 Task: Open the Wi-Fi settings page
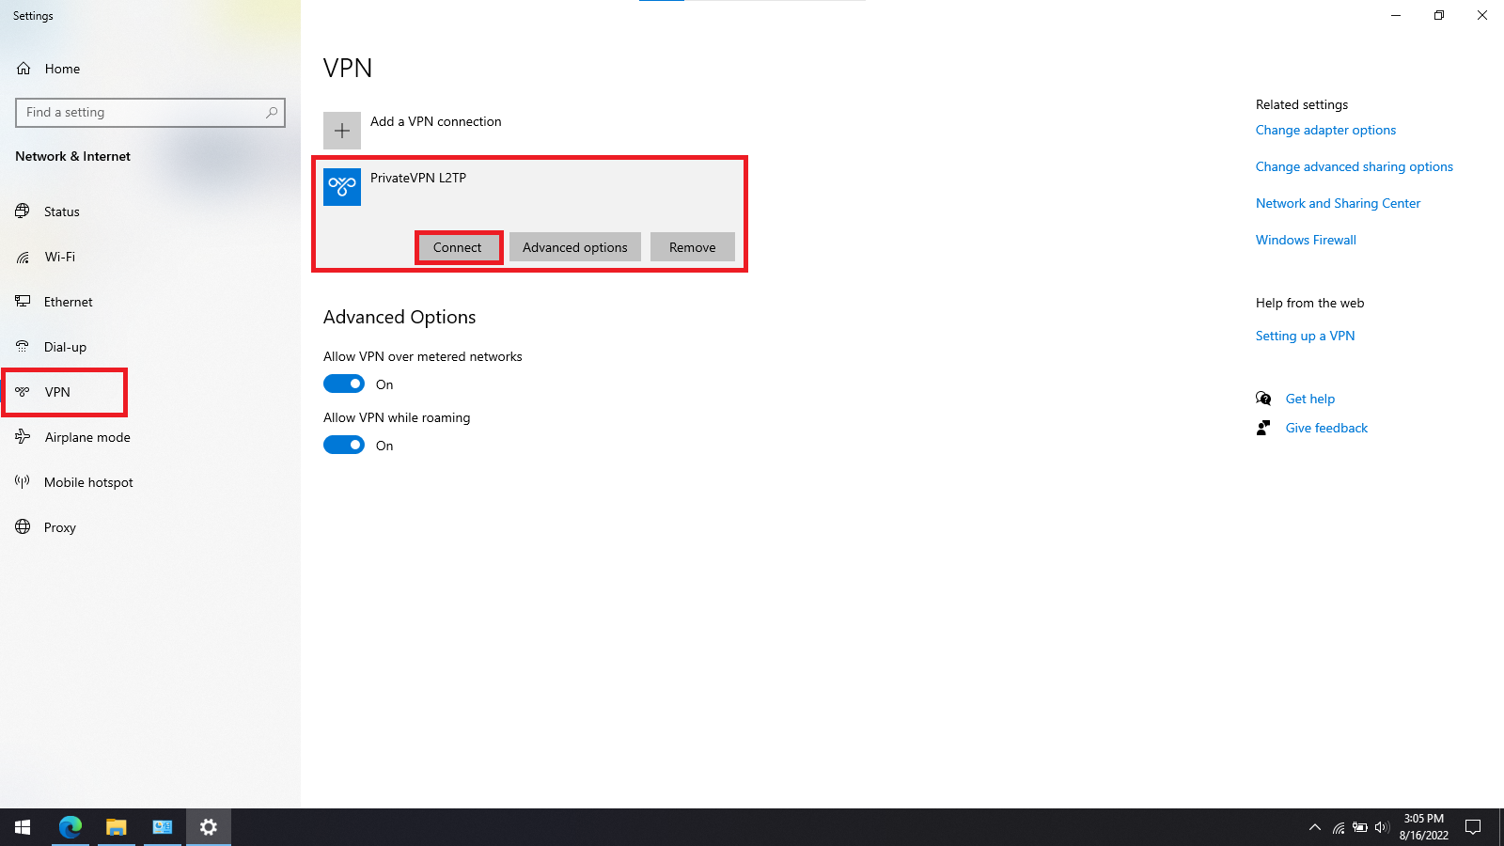pyautogui.click(x=59, y=257)
